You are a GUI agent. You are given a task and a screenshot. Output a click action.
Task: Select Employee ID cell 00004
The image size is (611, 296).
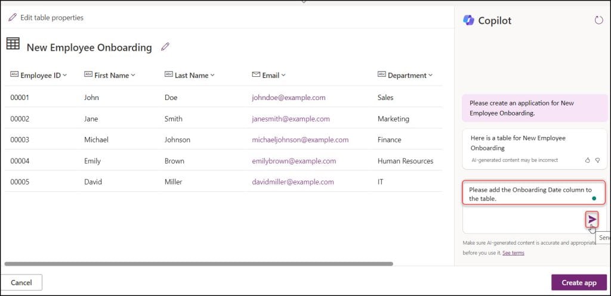20,161
